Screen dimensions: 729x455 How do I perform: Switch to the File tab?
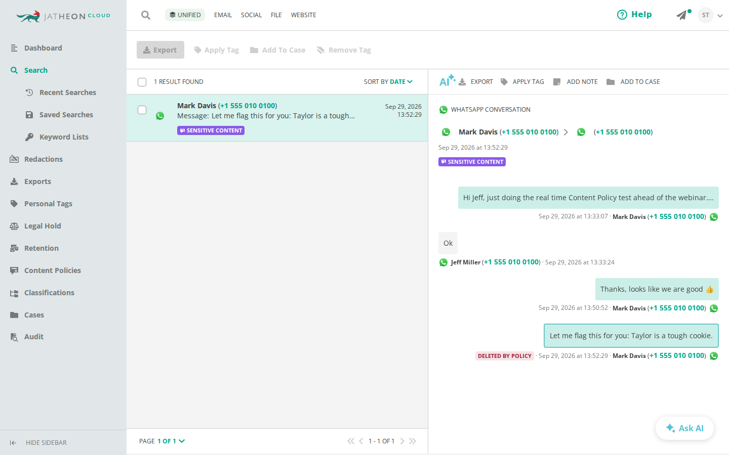[276, 15]
